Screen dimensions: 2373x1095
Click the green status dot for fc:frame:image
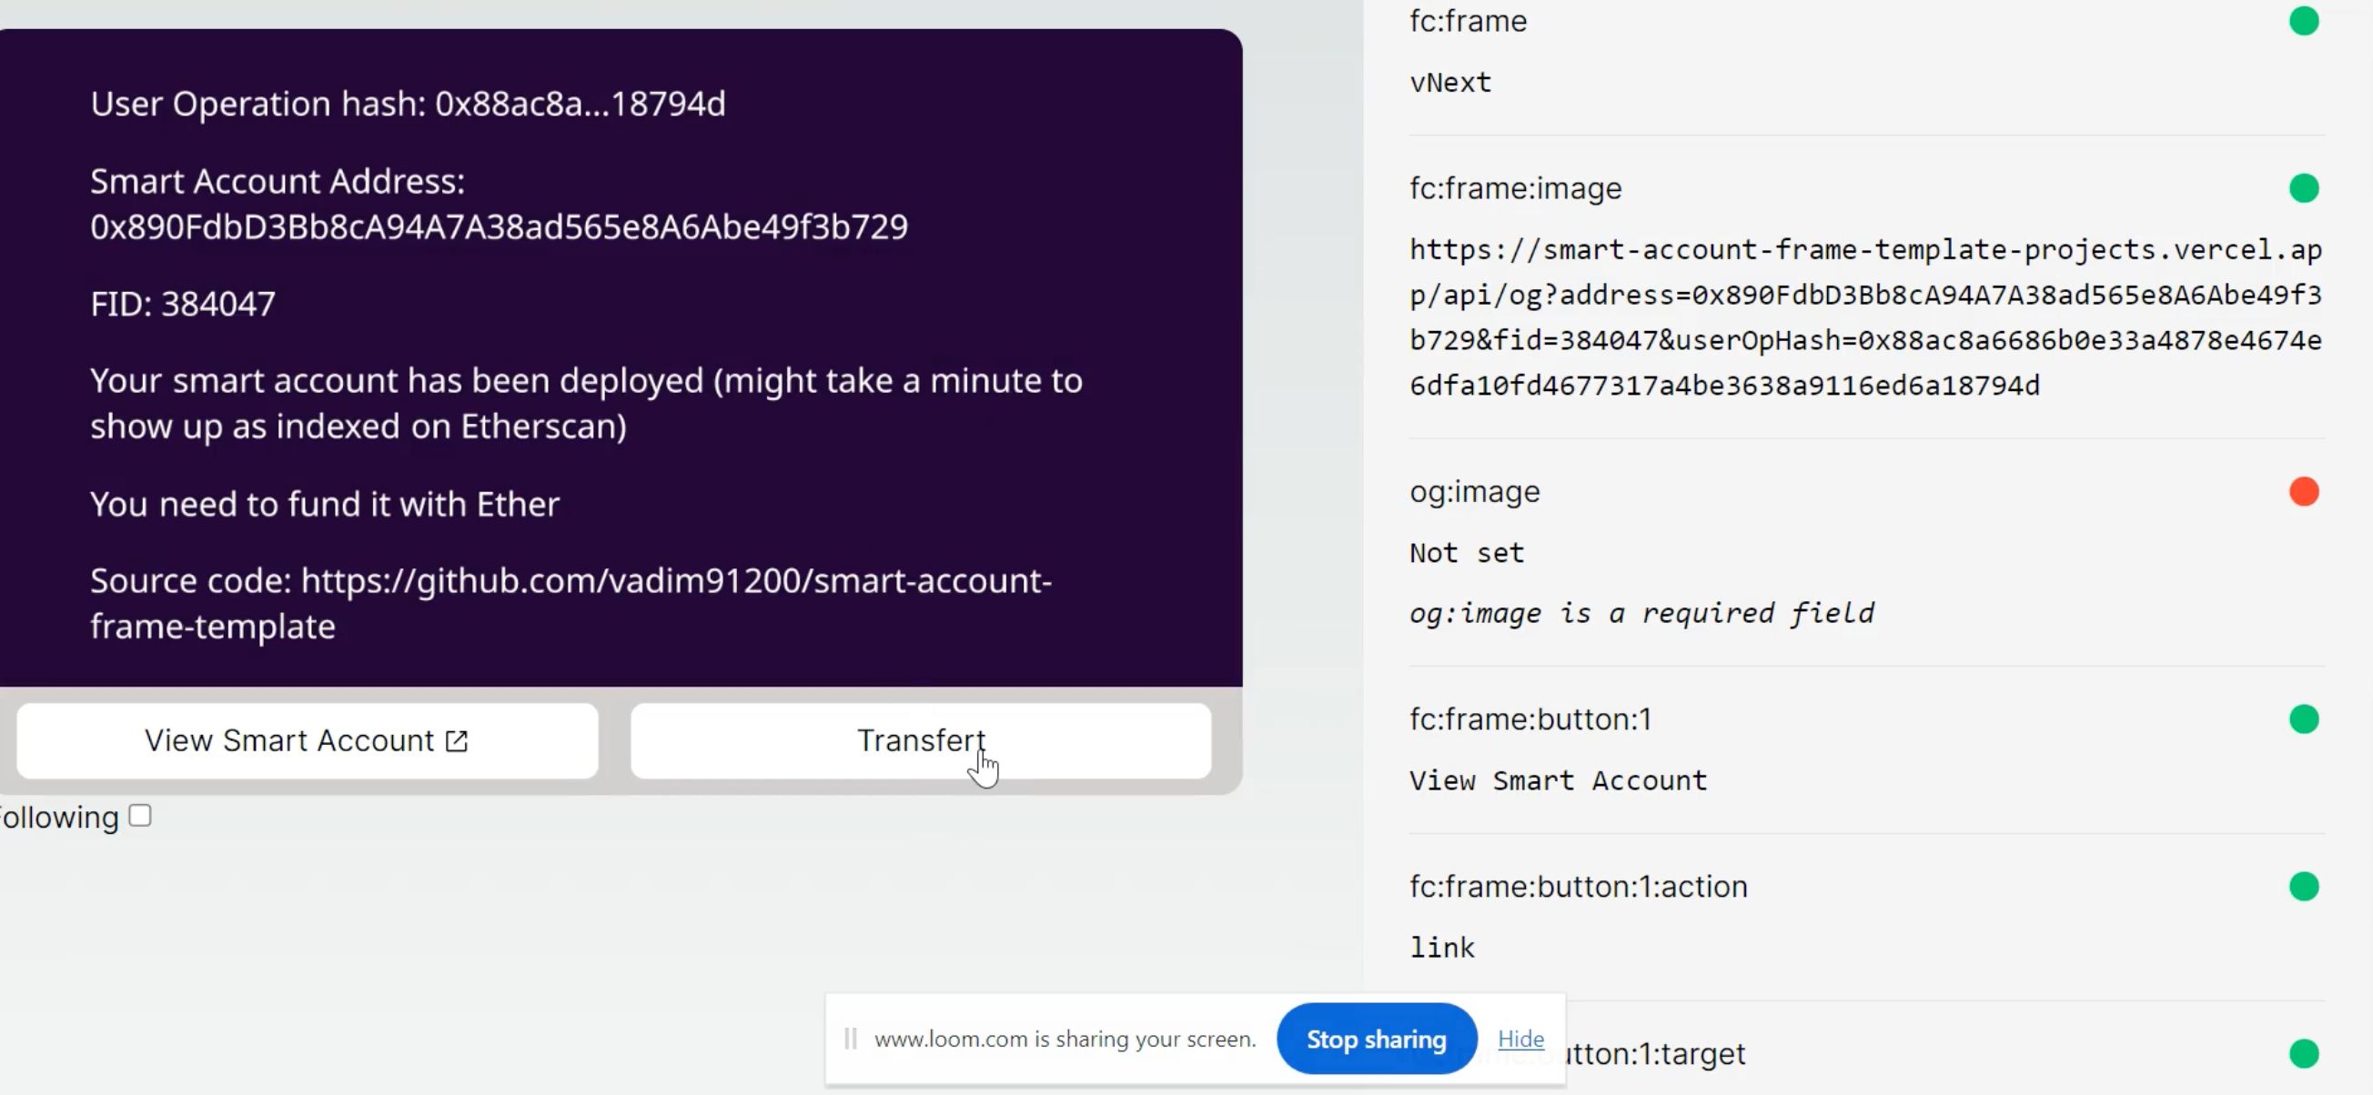coord(2304,188)
